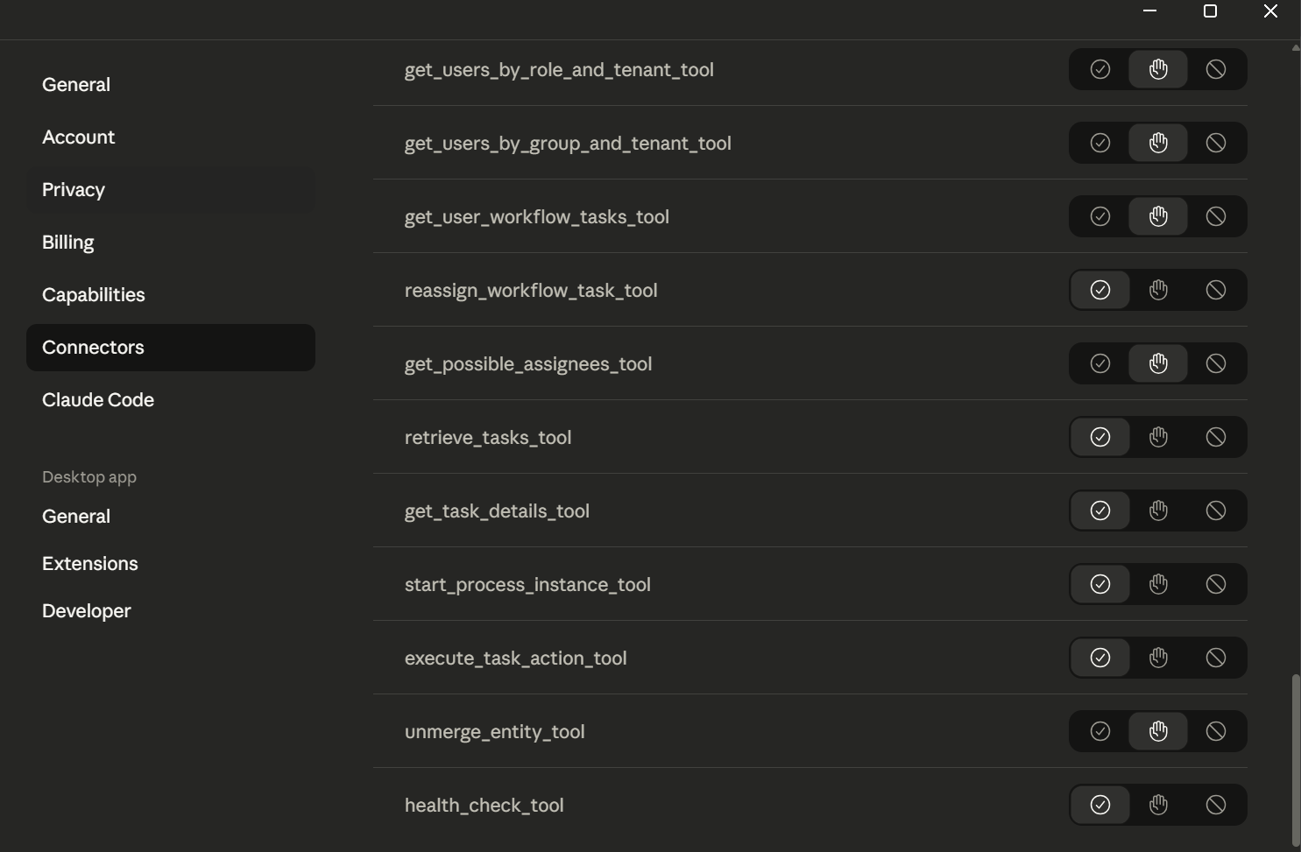Always allow get_user_workflow_tasks_tool with checkmark icon
Screen dimensions: 1301x852
coord(1100,216)
